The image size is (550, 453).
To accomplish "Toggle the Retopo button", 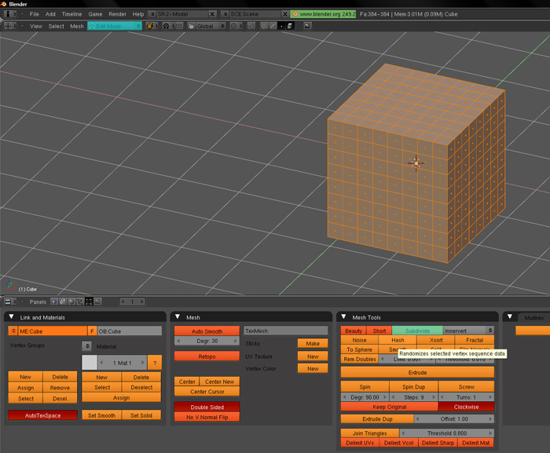I will point(207,356).
